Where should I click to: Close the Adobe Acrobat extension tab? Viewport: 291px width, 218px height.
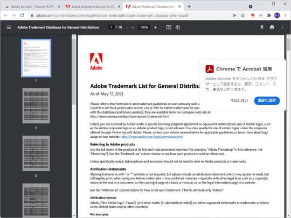click(119, 6)
